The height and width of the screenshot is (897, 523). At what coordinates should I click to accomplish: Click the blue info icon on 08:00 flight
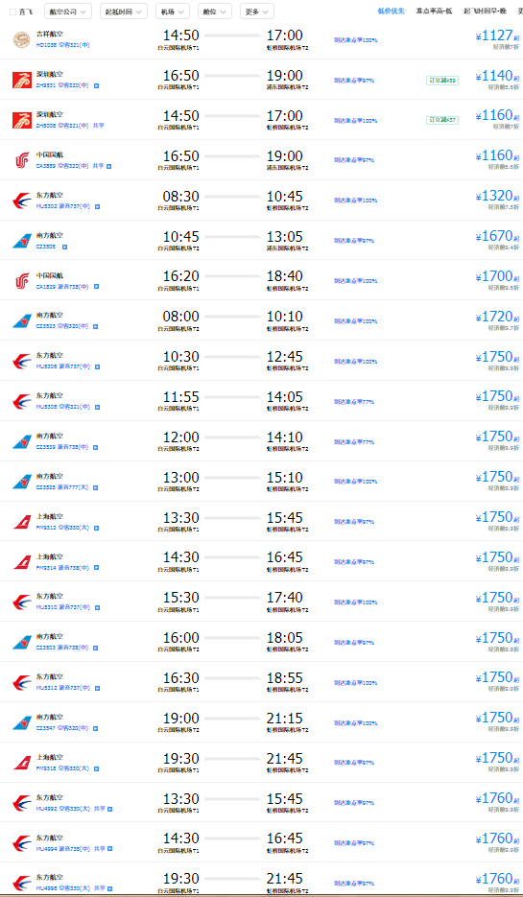pos(96,326)
